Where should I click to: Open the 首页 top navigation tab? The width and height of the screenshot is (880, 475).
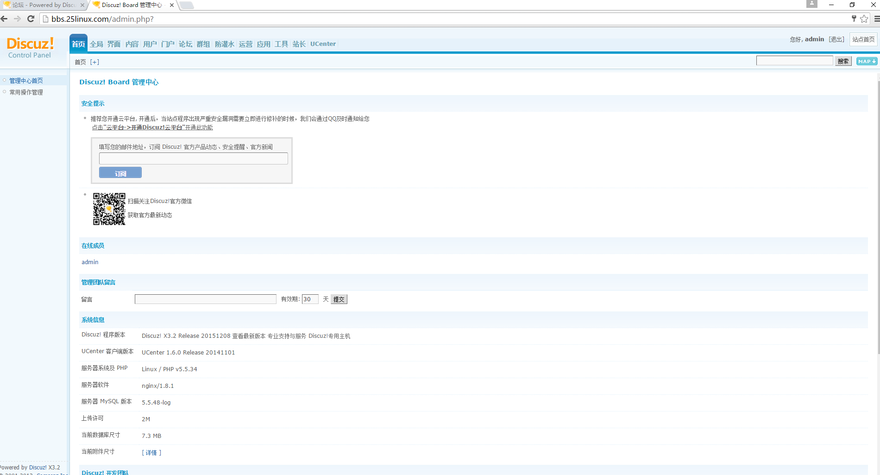coord(78,44)
